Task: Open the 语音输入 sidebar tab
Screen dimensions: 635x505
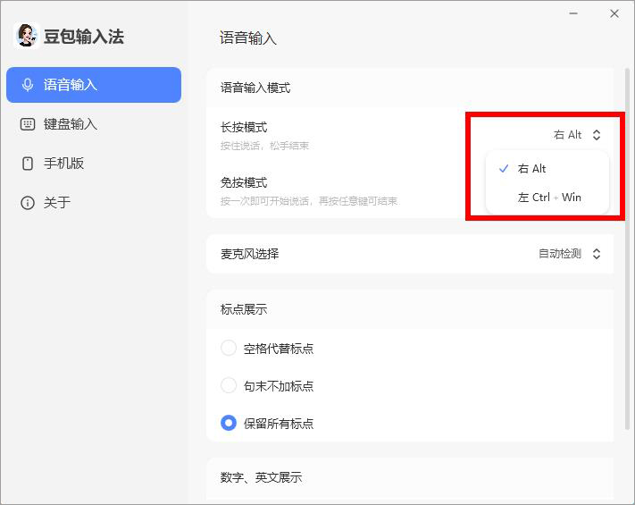Action: tap(94, 85)
